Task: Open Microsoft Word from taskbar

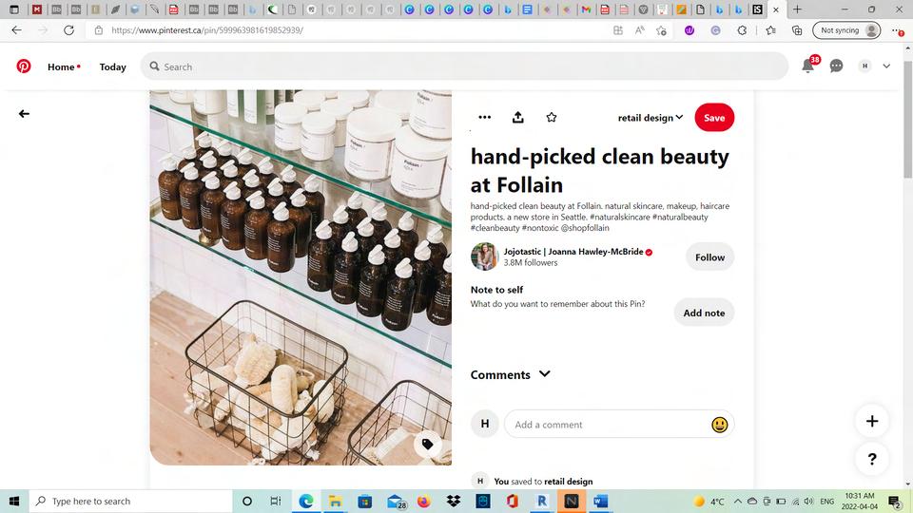Action: [600, 501]
